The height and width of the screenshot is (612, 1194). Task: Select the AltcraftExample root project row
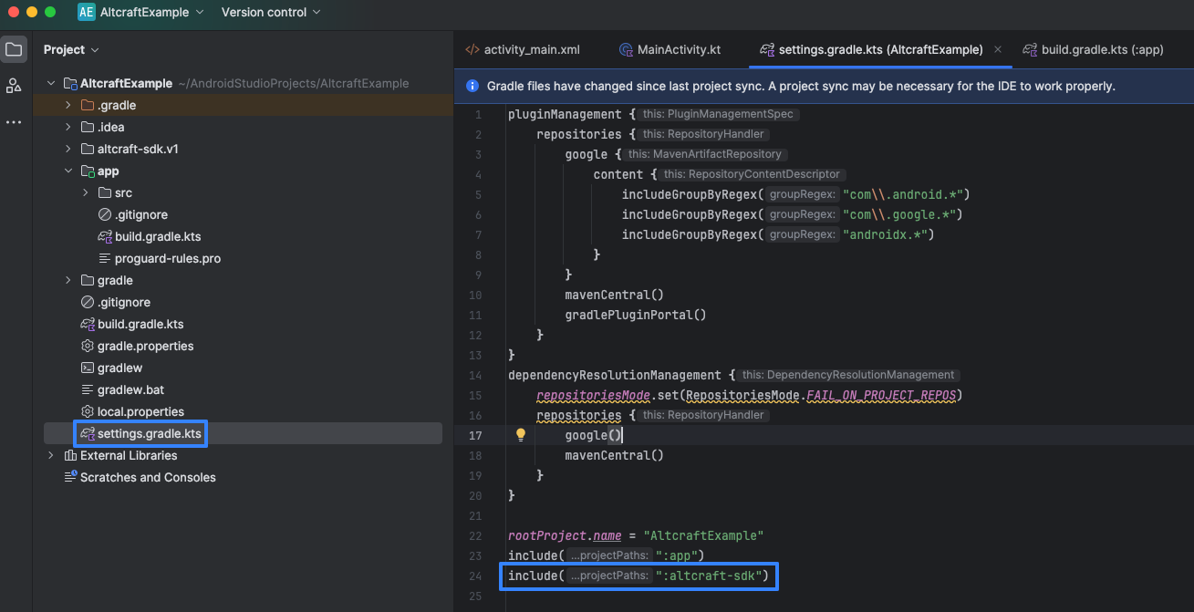point(244,83)
